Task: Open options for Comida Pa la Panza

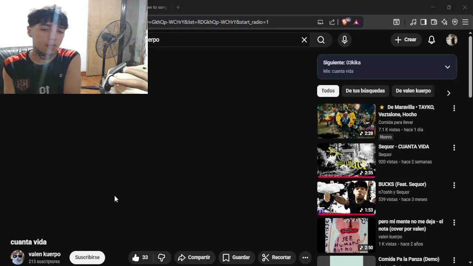Action: 454,260
